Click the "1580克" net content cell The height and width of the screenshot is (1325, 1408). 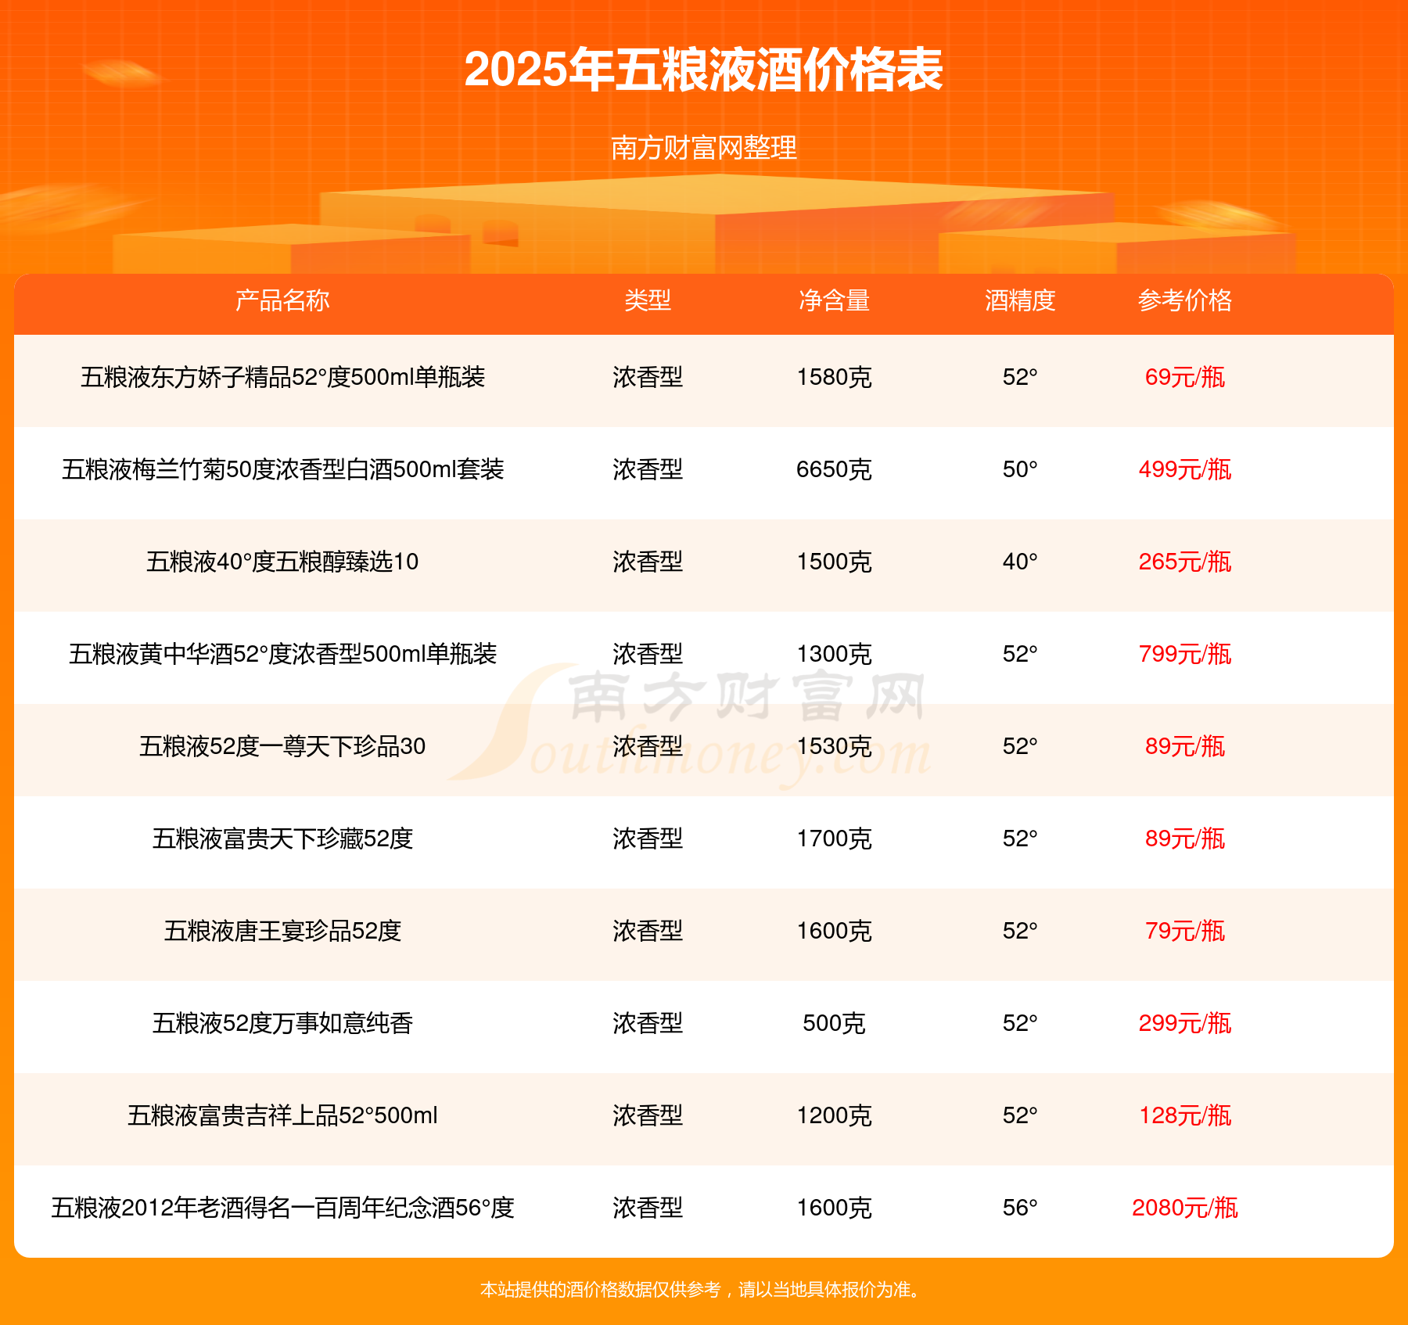[x=834, y=378]
